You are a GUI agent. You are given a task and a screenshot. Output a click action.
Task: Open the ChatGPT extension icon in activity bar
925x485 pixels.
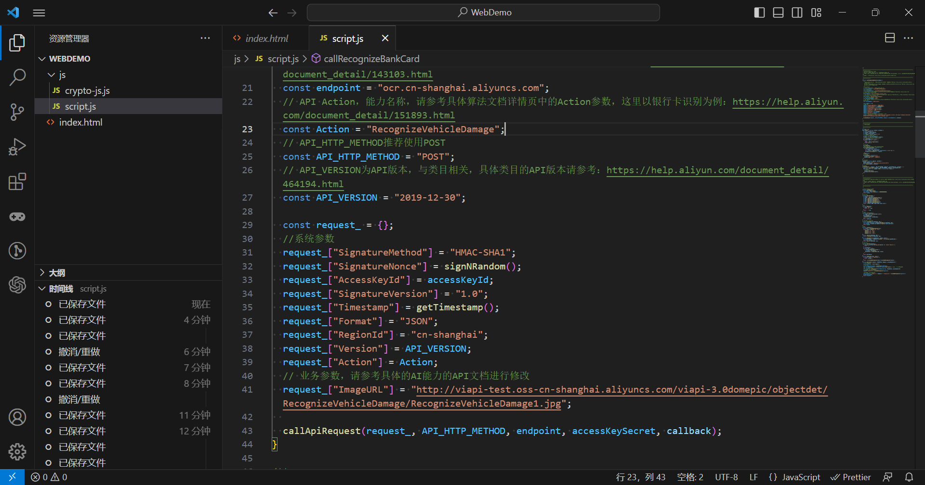[17, 285]
